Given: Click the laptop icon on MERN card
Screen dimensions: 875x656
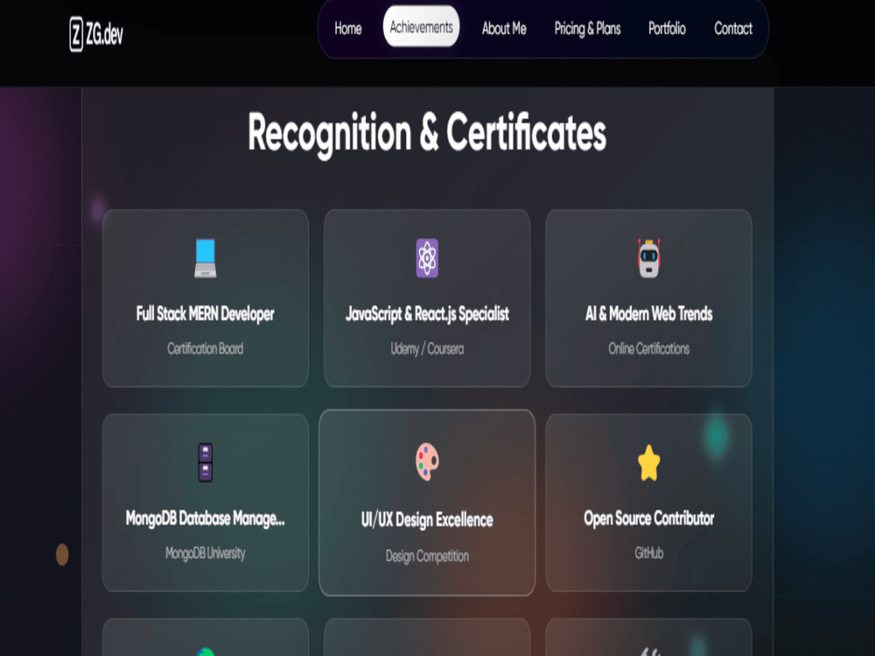Looking at the screenshot, I should (x=206, y=258).
